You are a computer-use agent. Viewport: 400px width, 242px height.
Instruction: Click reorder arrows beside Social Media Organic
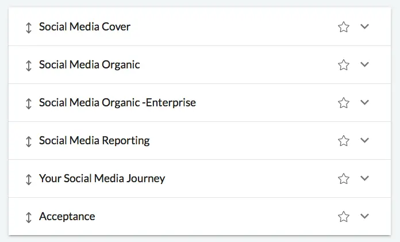click(x=28, y=65)
